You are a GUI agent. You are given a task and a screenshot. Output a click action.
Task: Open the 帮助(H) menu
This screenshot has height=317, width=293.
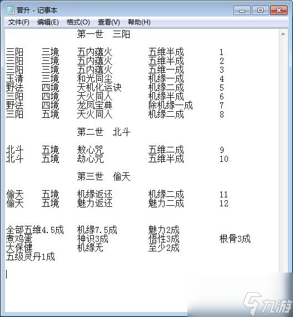coord(139,22)
